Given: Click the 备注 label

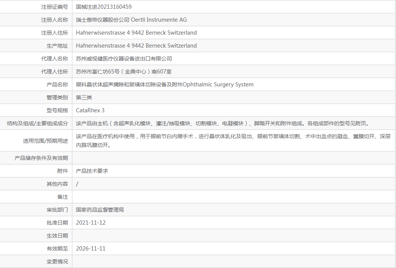Looking at the screenshot, I should pos(62,197).
